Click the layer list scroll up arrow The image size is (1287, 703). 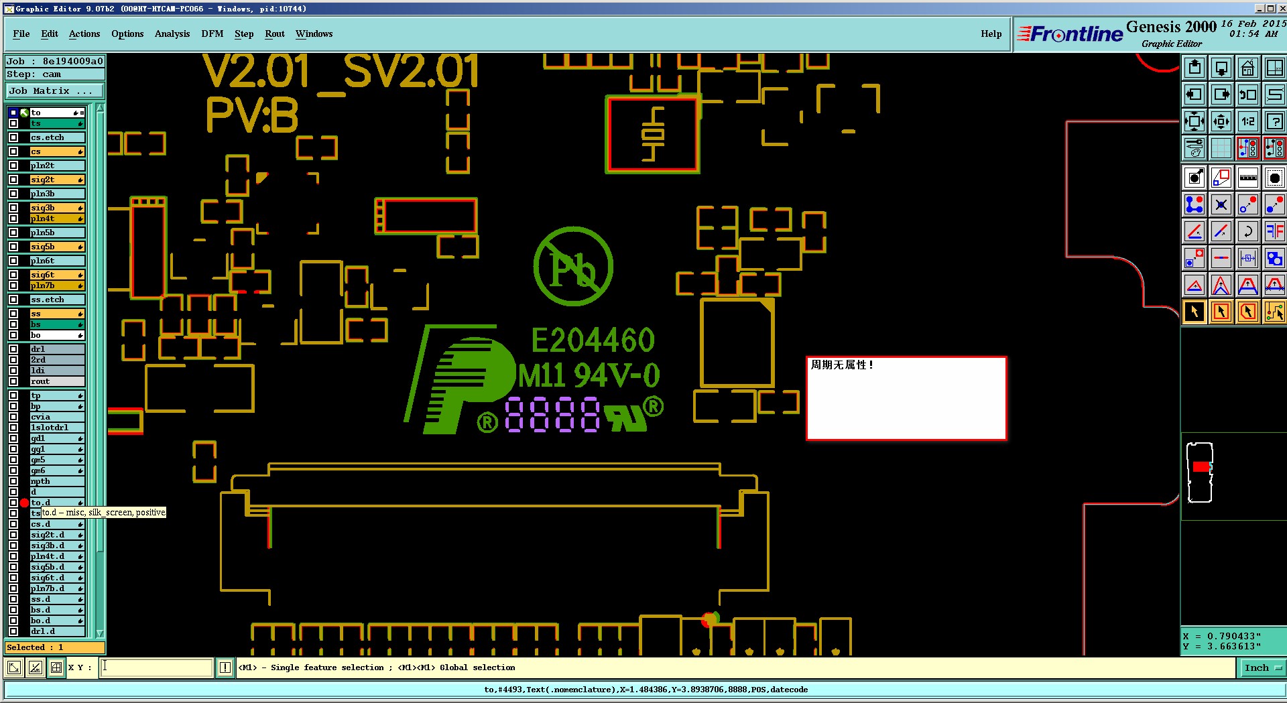101,108
